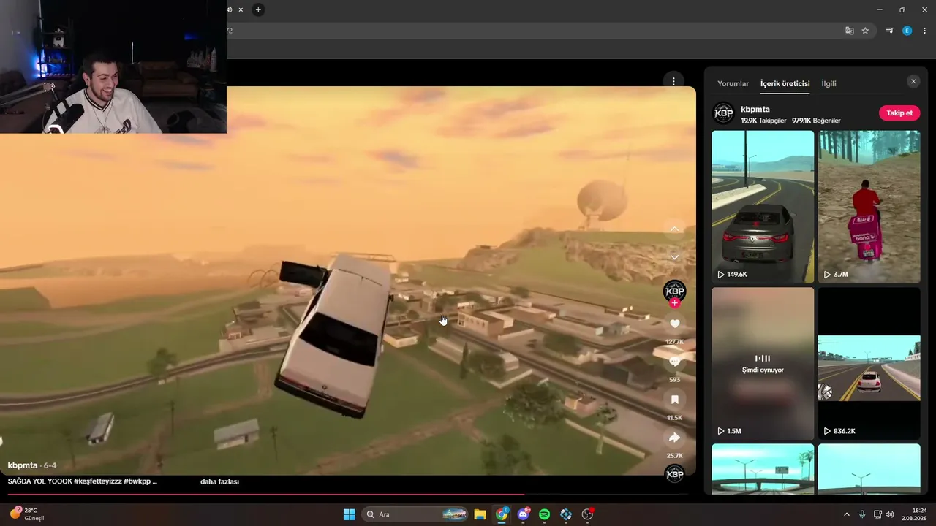Screen dimensions: 936x526
Task: Open the three-dot video options menu
Action: [x=673, y=80]
